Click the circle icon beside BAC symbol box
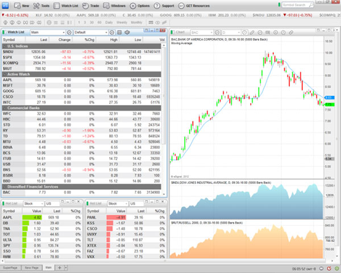The width and height of the screenshot is (341, 273). (217, 32)
